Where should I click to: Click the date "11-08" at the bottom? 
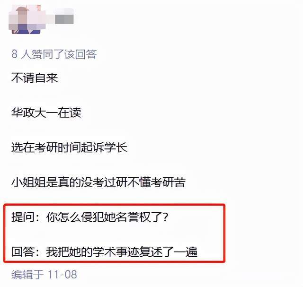point(62,274)
